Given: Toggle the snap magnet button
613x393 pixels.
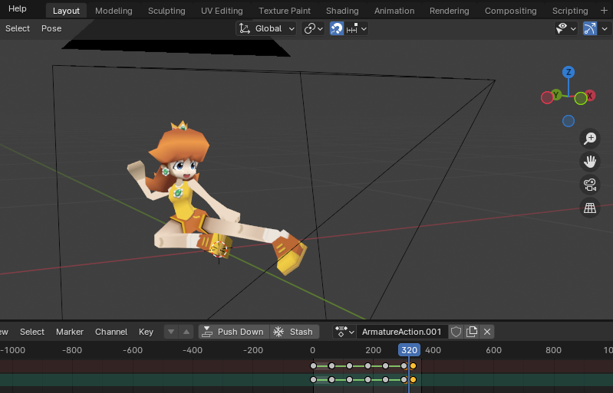Looking at the screenshot, I should click(x=337, y=28).
